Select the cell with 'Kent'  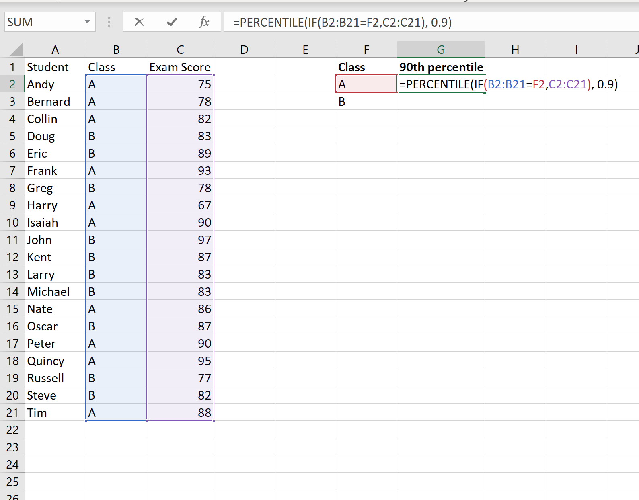[x=55, y=257]
